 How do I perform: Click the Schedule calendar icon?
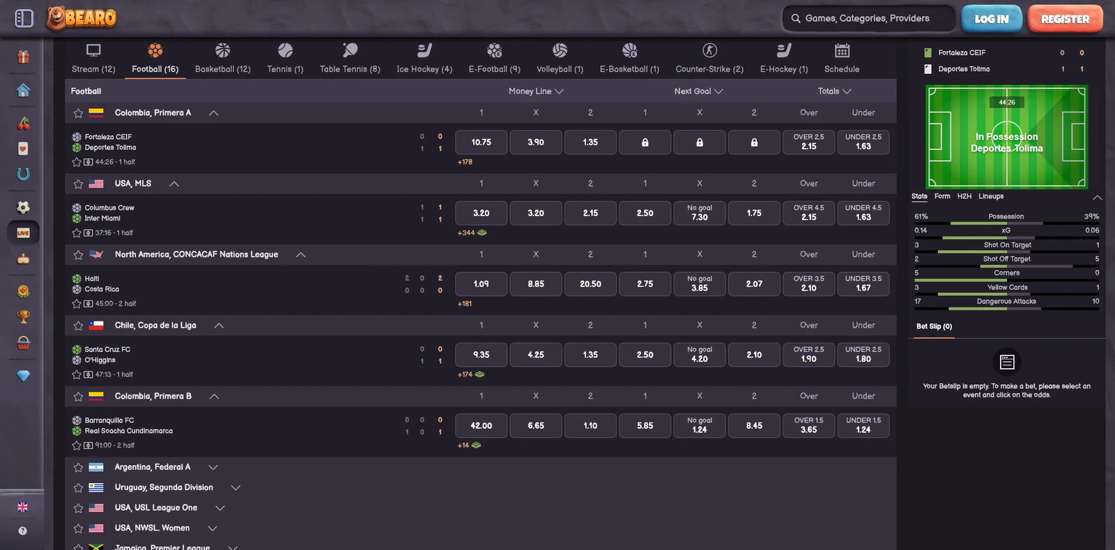[x=842, y=50]
